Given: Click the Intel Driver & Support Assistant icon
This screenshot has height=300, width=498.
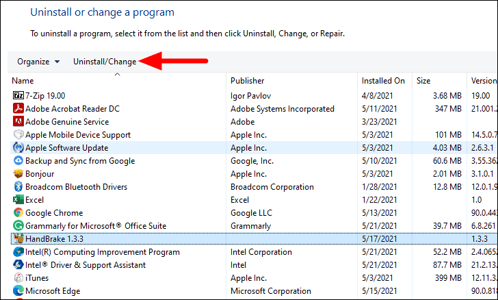Looking at the screenshot, I should pos(18,265).
